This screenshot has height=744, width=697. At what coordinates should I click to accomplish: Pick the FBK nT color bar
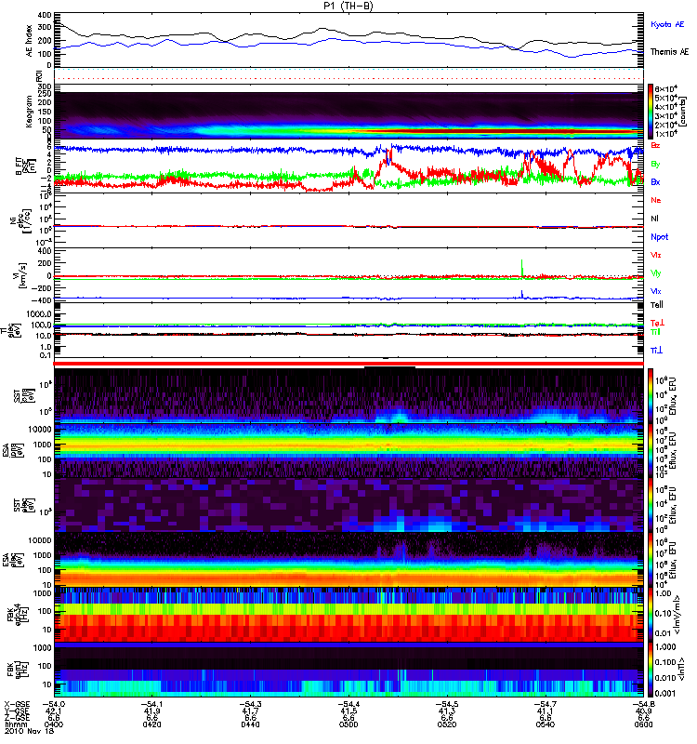tap(651, 669)
